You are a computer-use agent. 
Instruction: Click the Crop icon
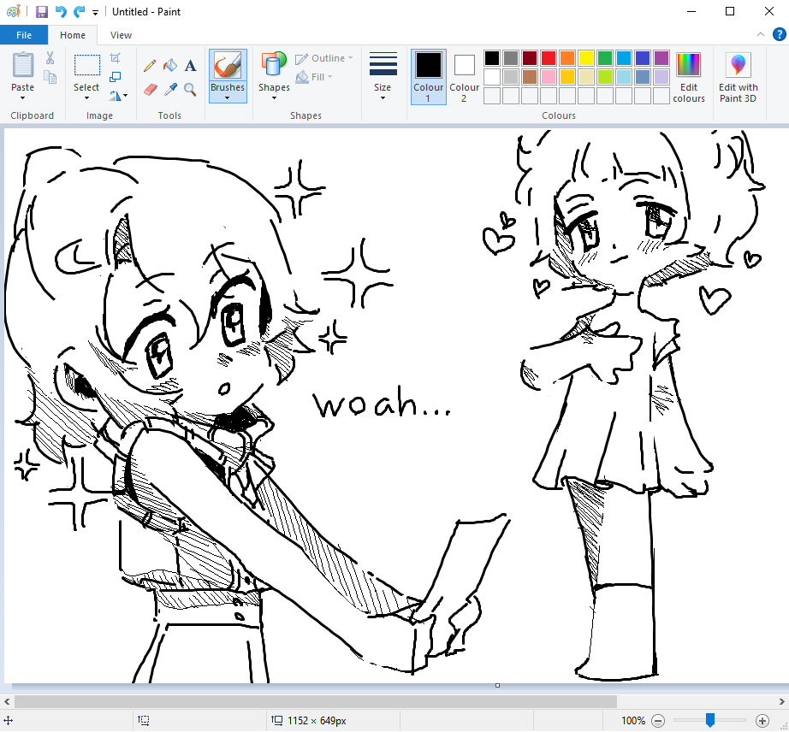(x=116, y=58)
